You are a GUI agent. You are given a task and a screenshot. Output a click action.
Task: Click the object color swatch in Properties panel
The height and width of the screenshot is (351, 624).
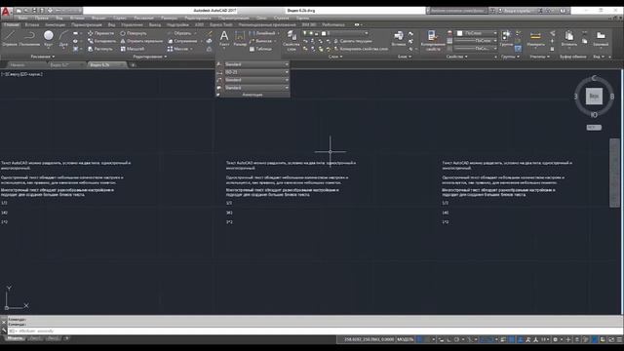pyautogui.click(x=459, y=33)
